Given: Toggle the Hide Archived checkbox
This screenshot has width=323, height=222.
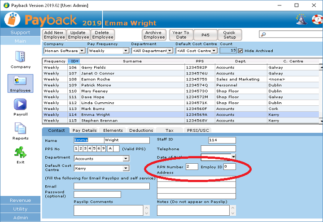Looking at the screenshot, I should 240,51.
